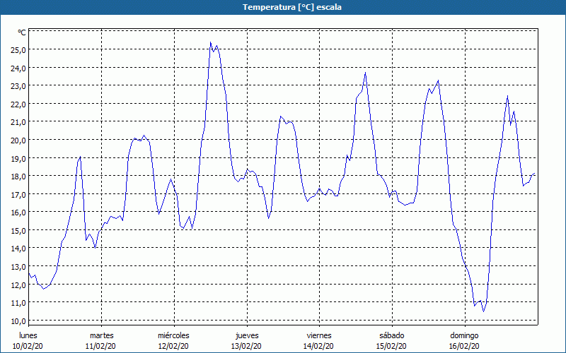The height and width of the screenshot is (353, 566).
Task: Click the 10,0 axis value
Action: coord(18,321)
